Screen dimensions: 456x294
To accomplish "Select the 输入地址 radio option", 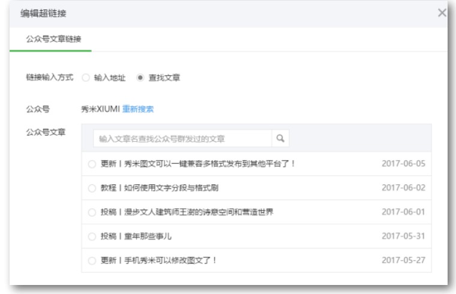I will click(86, 77).
